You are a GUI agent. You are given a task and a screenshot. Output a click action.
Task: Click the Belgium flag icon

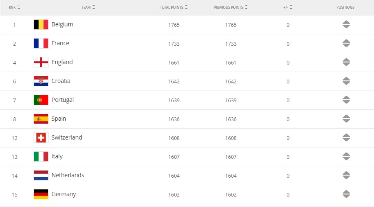tap(41, 25)
